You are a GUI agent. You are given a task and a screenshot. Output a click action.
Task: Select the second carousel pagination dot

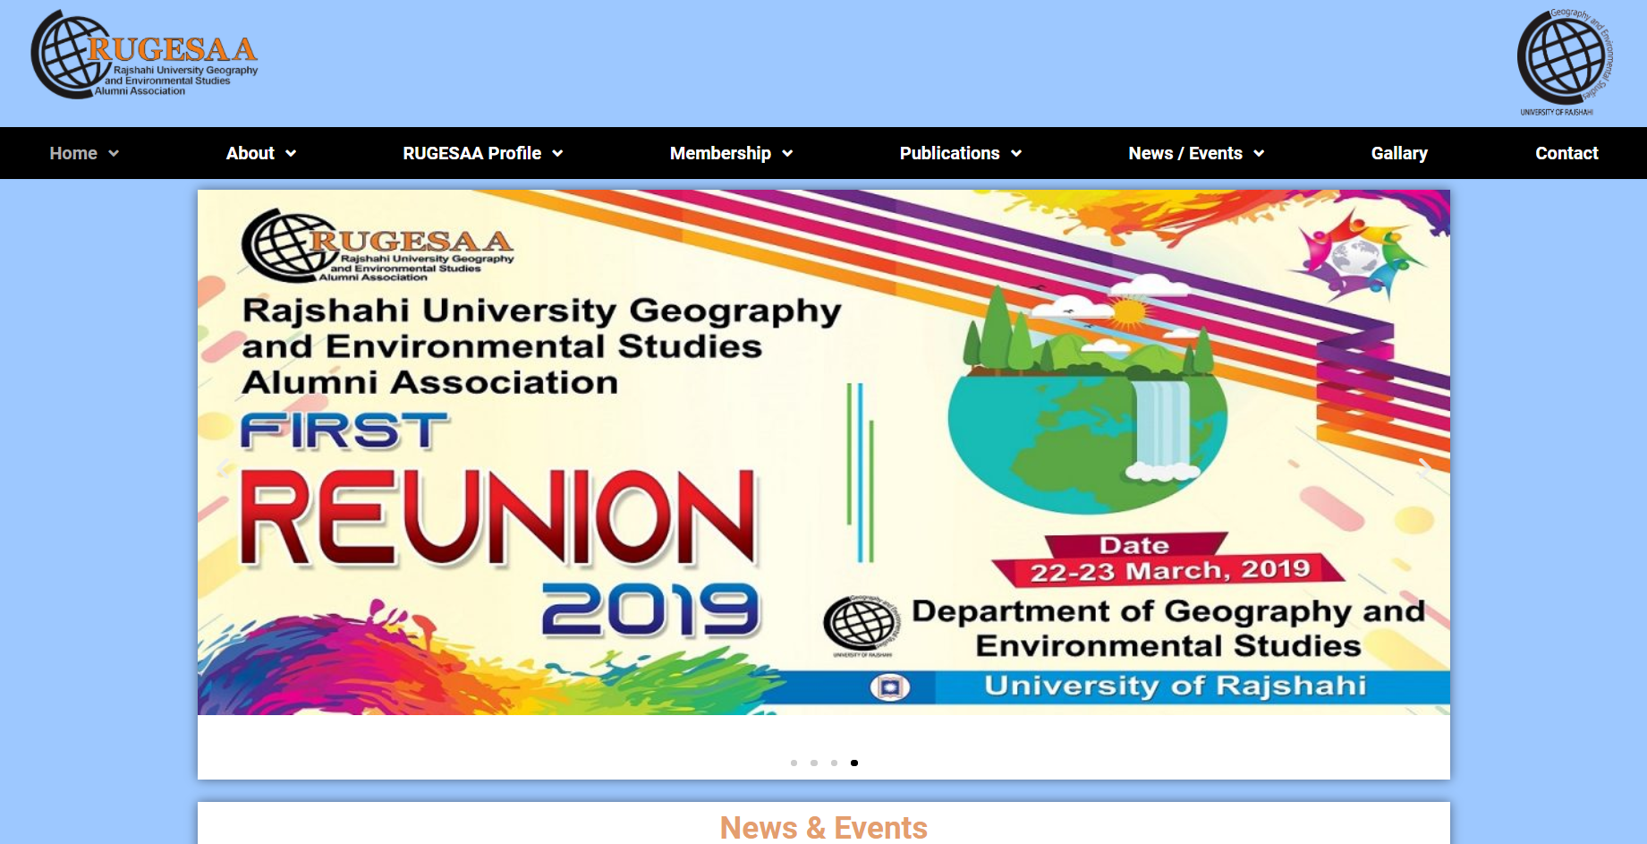[814, 763]
